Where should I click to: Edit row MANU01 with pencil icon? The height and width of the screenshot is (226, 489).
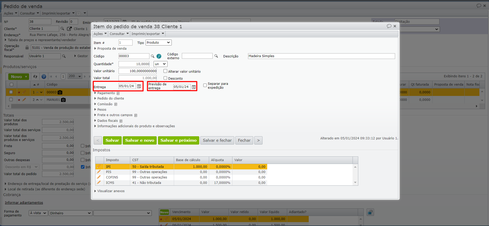point(24,100)
